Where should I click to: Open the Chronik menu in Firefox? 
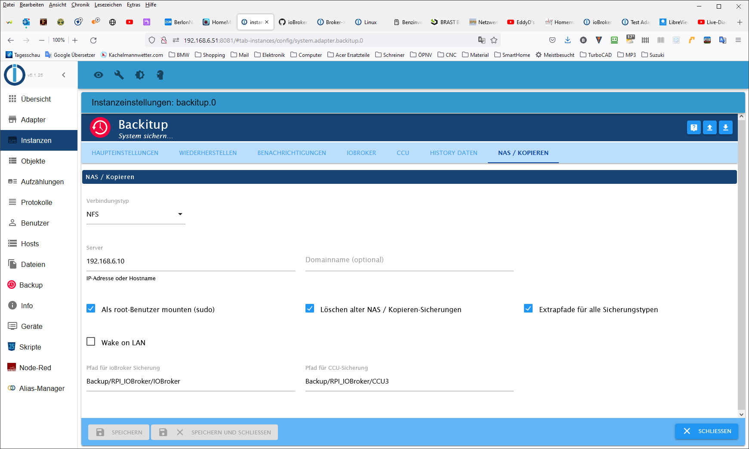80,5
